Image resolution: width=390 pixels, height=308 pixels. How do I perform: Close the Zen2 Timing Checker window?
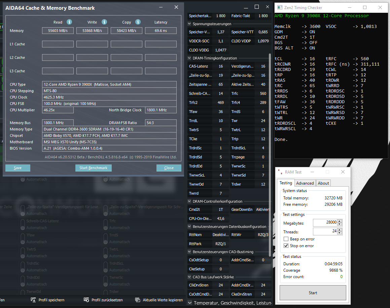click(380, 7)
